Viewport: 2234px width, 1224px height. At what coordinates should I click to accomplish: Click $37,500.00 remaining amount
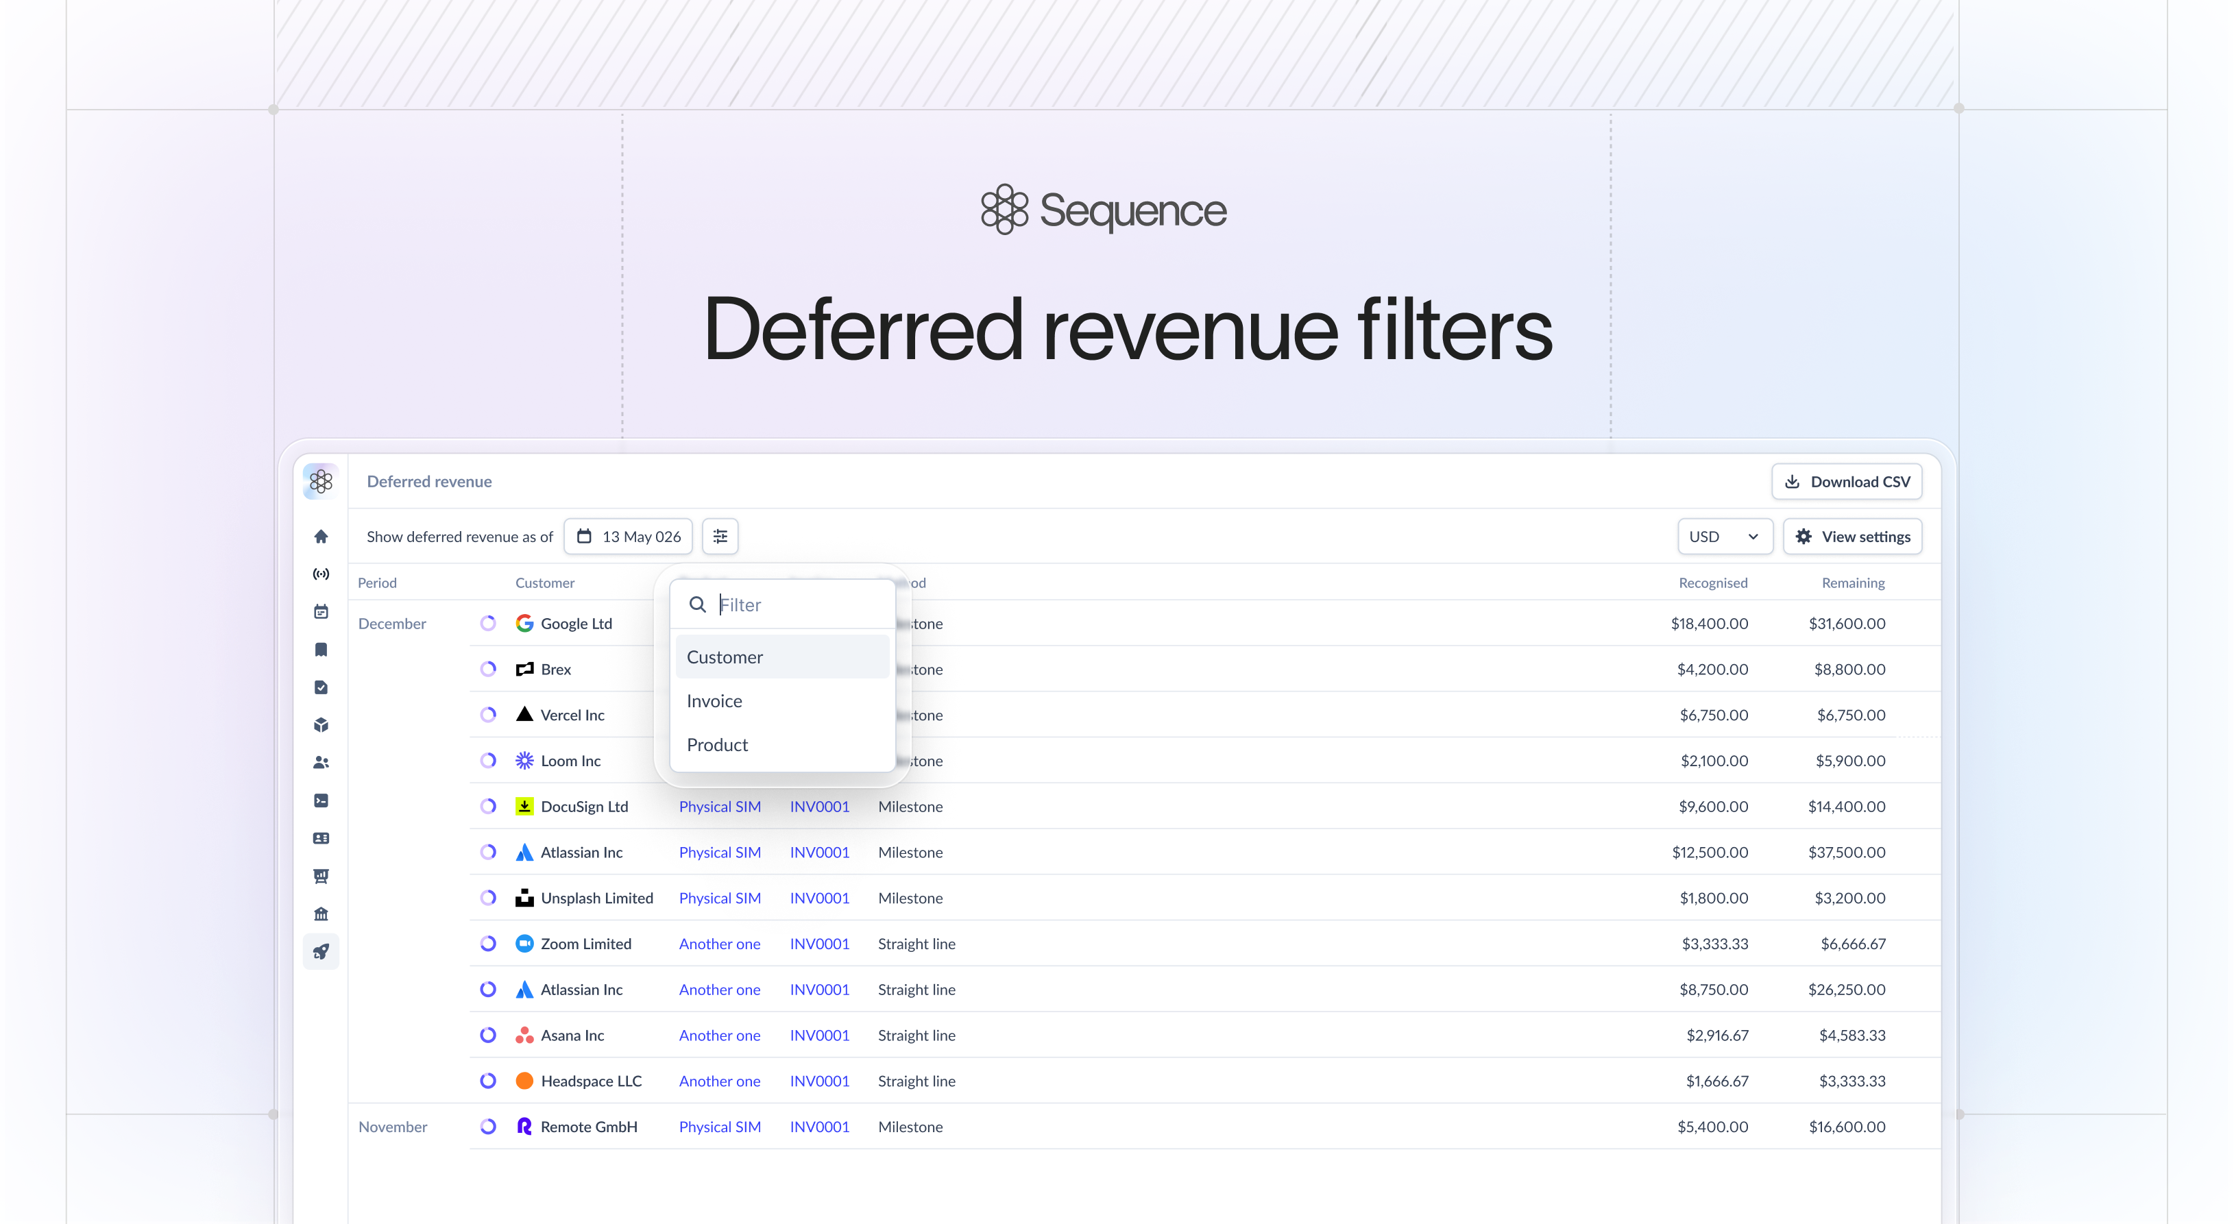click(1847, 852)
